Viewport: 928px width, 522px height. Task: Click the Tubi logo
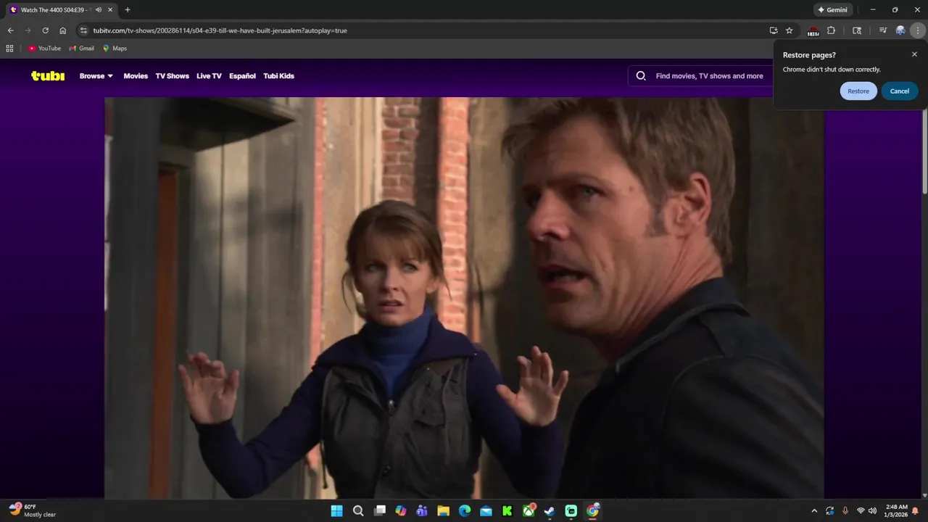(48, 75)
